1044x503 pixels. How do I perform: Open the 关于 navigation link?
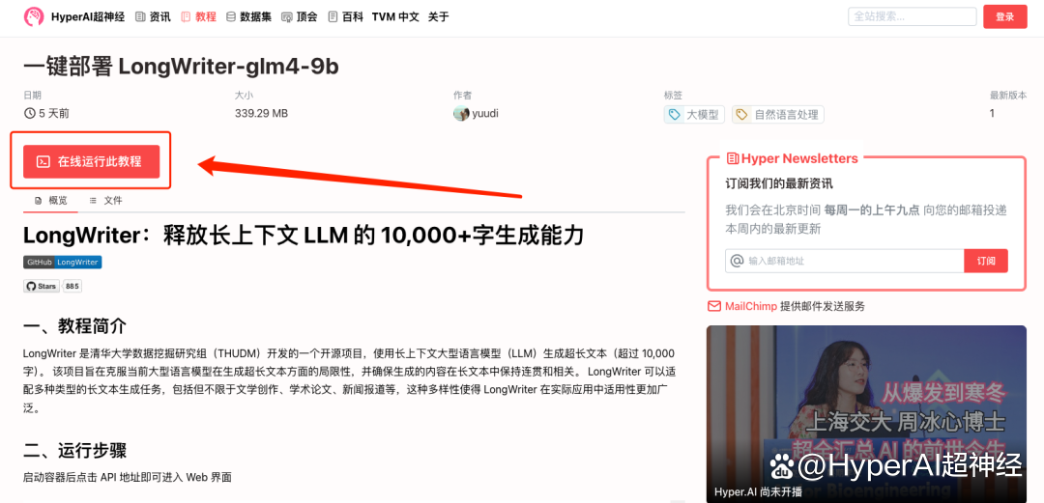point(438,16)
